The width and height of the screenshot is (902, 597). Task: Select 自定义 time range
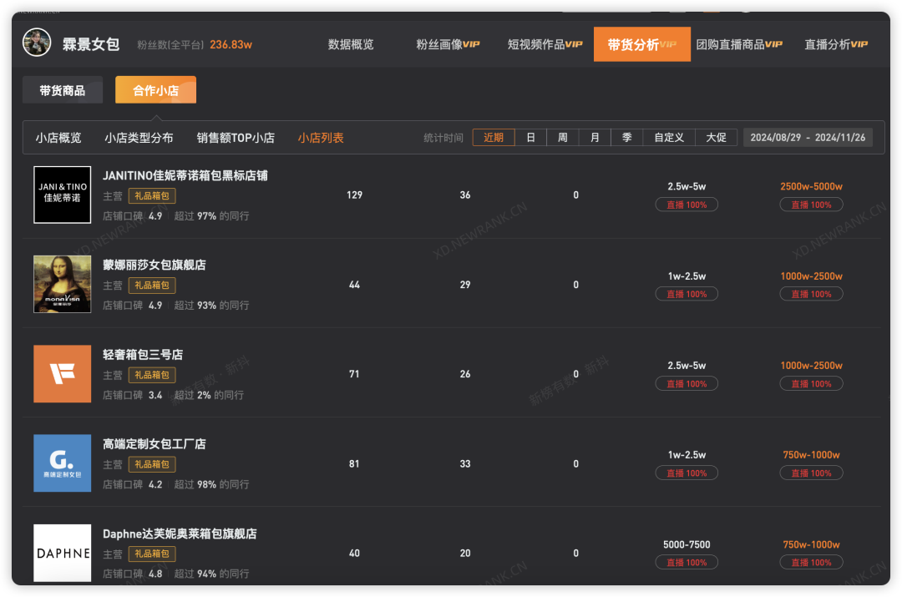pos(669,138)
